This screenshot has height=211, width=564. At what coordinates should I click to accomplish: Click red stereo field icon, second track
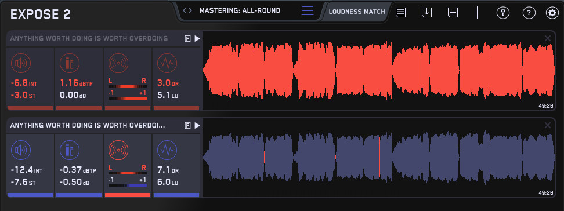118,151
